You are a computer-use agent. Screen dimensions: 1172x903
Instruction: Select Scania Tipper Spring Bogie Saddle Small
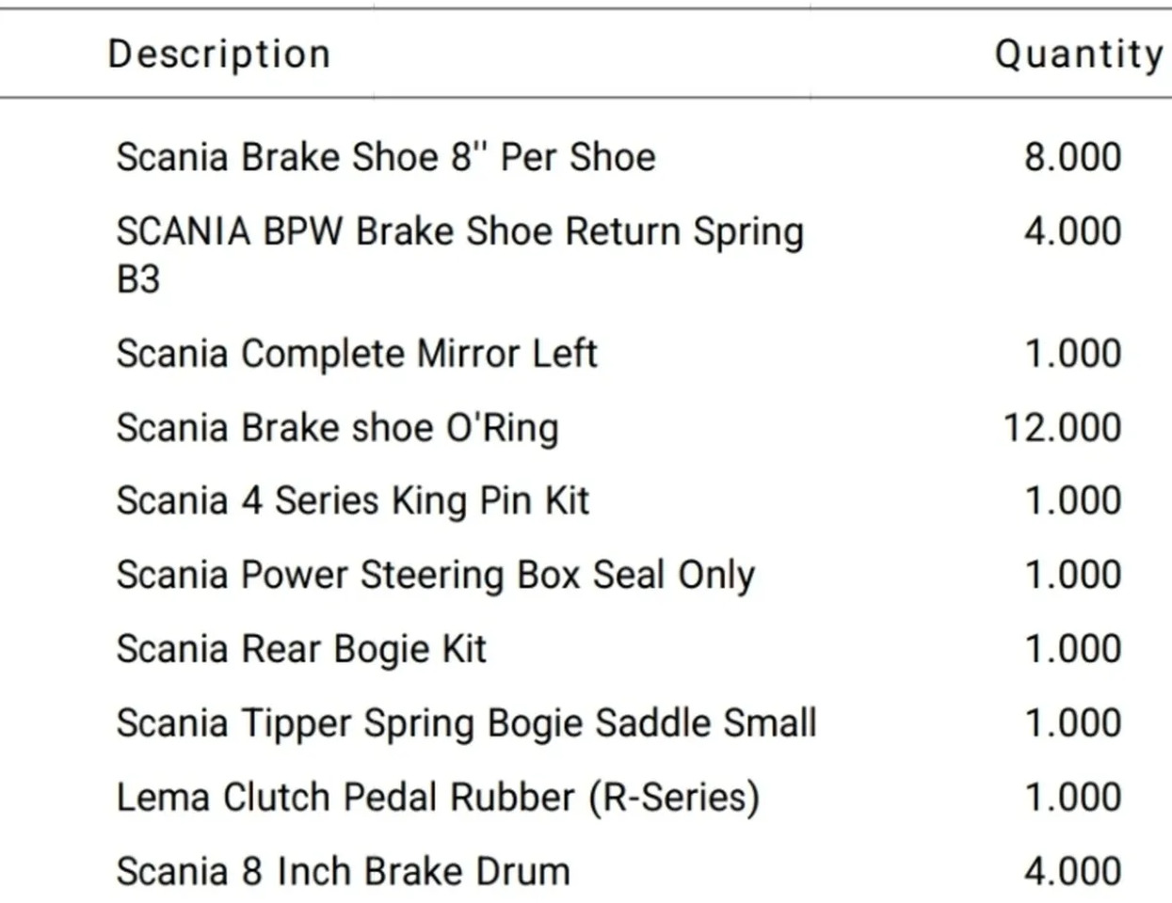[466, 723]
